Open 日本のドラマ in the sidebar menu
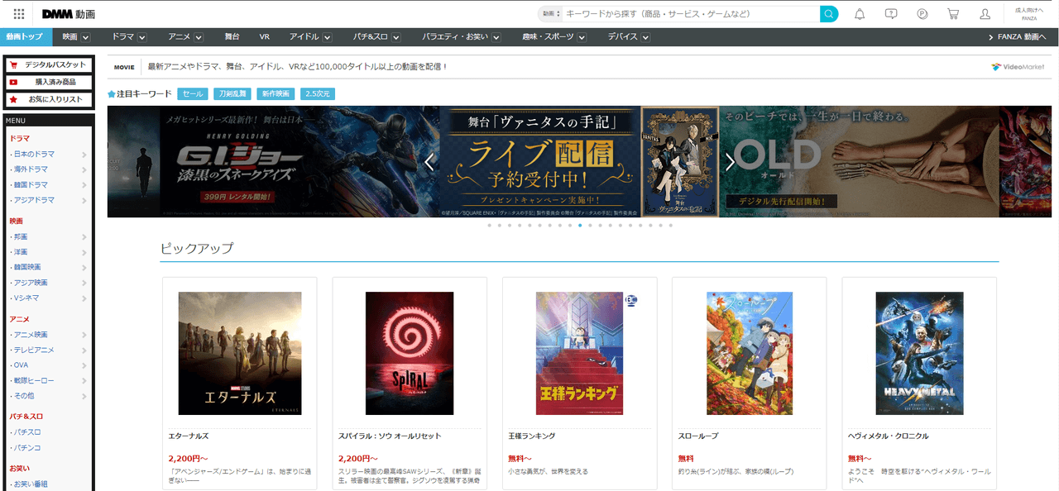Image resolution: width=1059 pixels, height=491 pixels. [x=34, y=155]
